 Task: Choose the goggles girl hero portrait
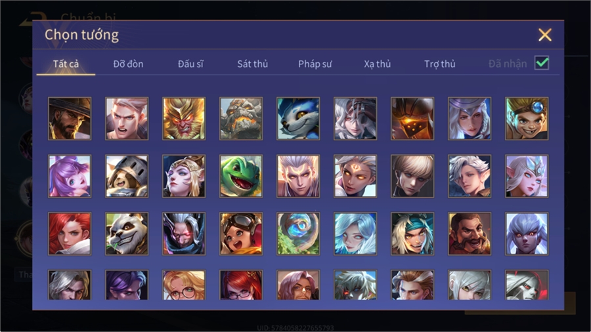pos(241,234)
